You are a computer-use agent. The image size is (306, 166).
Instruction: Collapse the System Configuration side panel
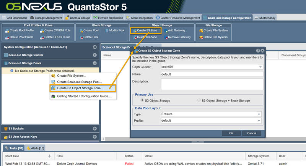[94, 47]
